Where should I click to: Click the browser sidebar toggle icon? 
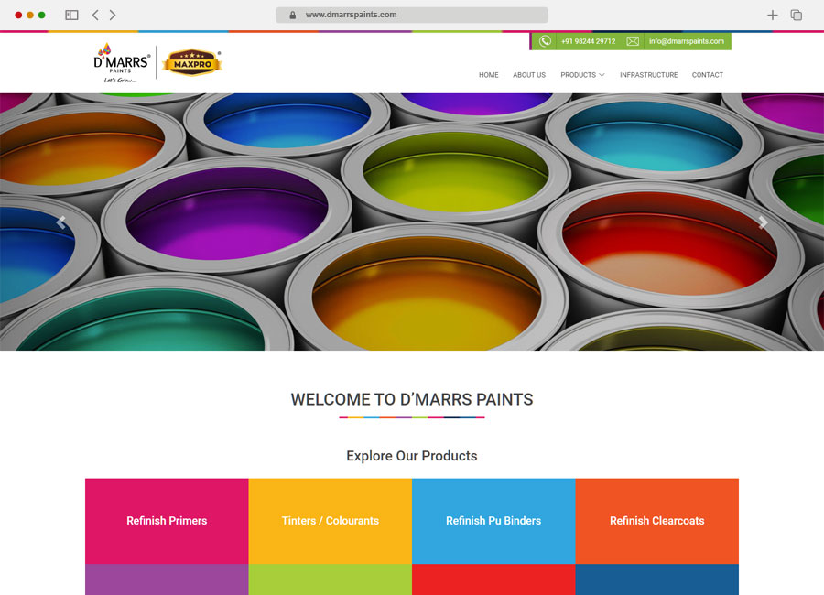[71, 16]
